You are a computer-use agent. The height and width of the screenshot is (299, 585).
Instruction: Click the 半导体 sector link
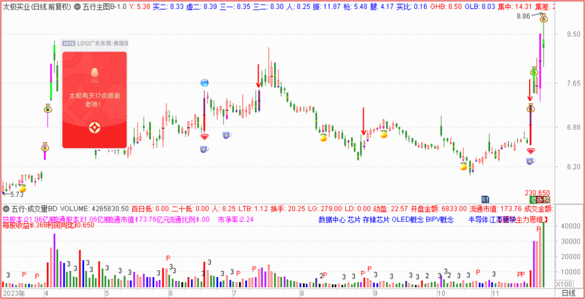point(478,220)
